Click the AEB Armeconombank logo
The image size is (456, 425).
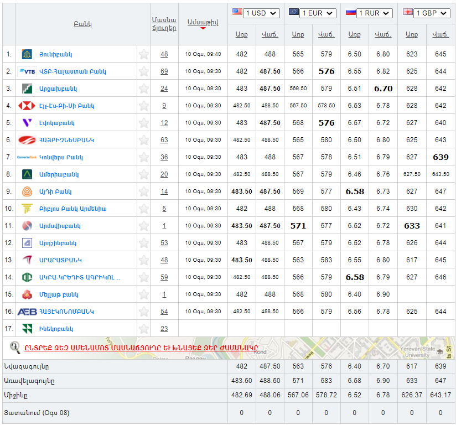(x=27, y=312)
